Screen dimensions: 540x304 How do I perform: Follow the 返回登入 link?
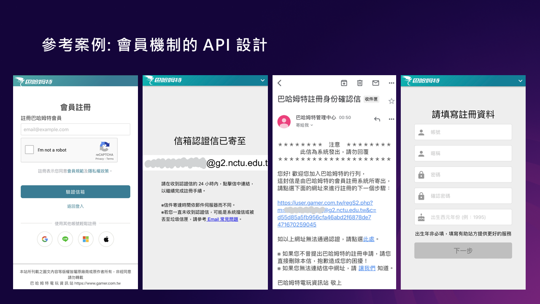(76, 206)
